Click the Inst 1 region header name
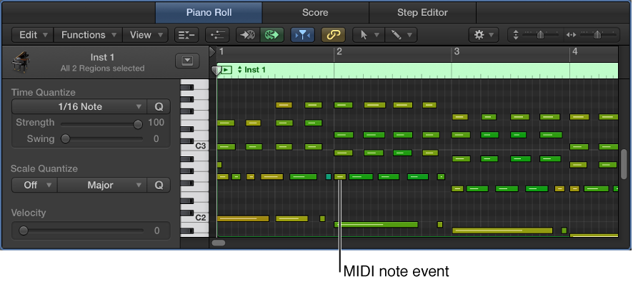Screen dimensions: 633x284 pos(255,70)
